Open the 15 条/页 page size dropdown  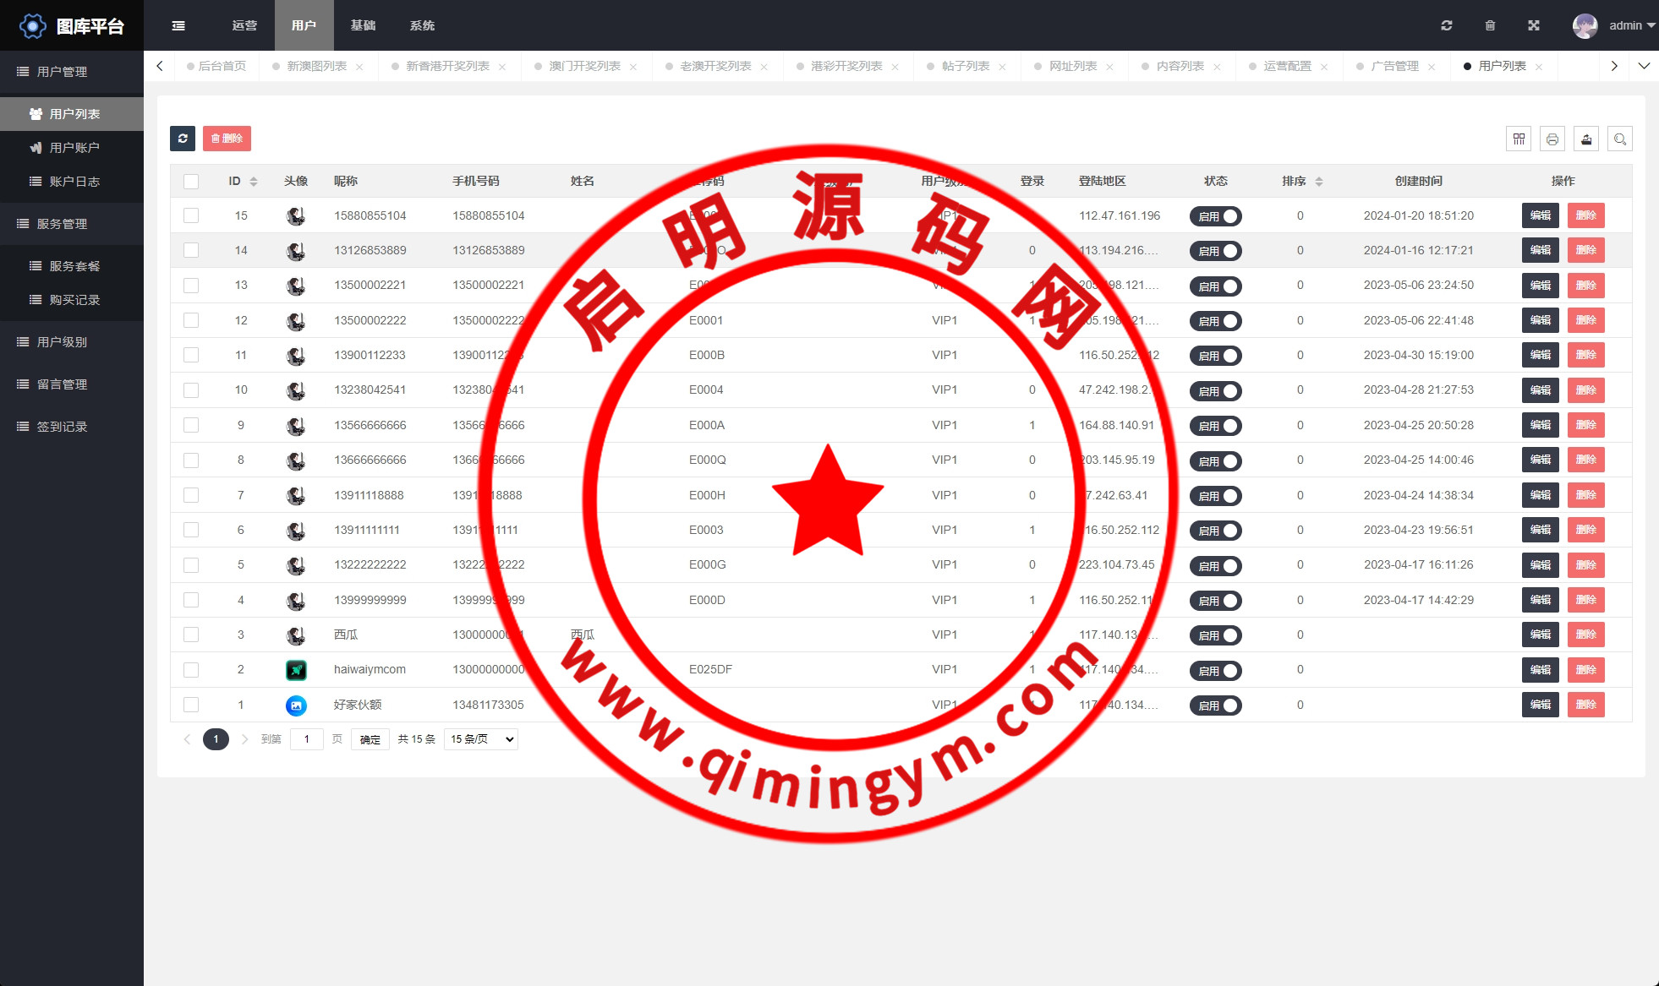[481, 739]
